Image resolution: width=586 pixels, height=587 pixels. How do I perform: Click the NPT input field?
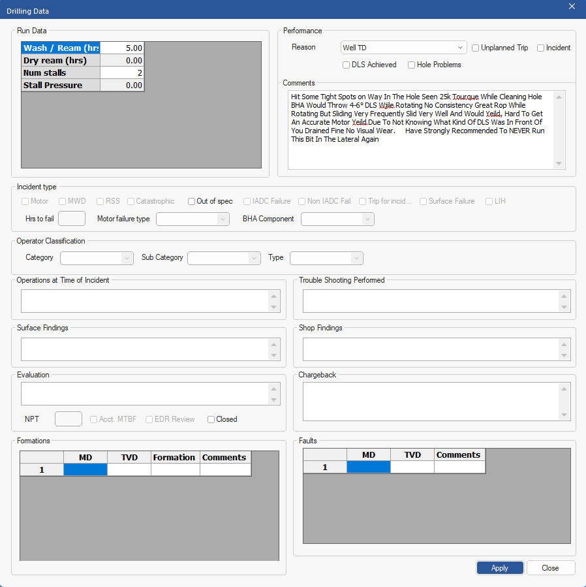coord(69,419)
